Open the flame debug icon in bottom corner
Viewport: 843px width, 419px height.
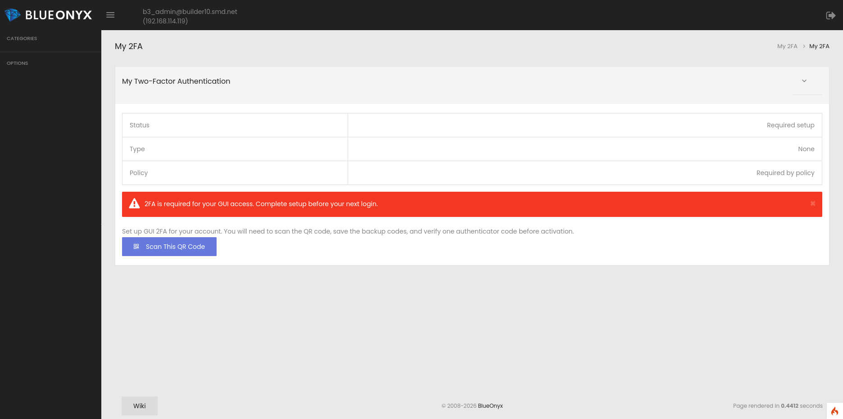(834, 411)
